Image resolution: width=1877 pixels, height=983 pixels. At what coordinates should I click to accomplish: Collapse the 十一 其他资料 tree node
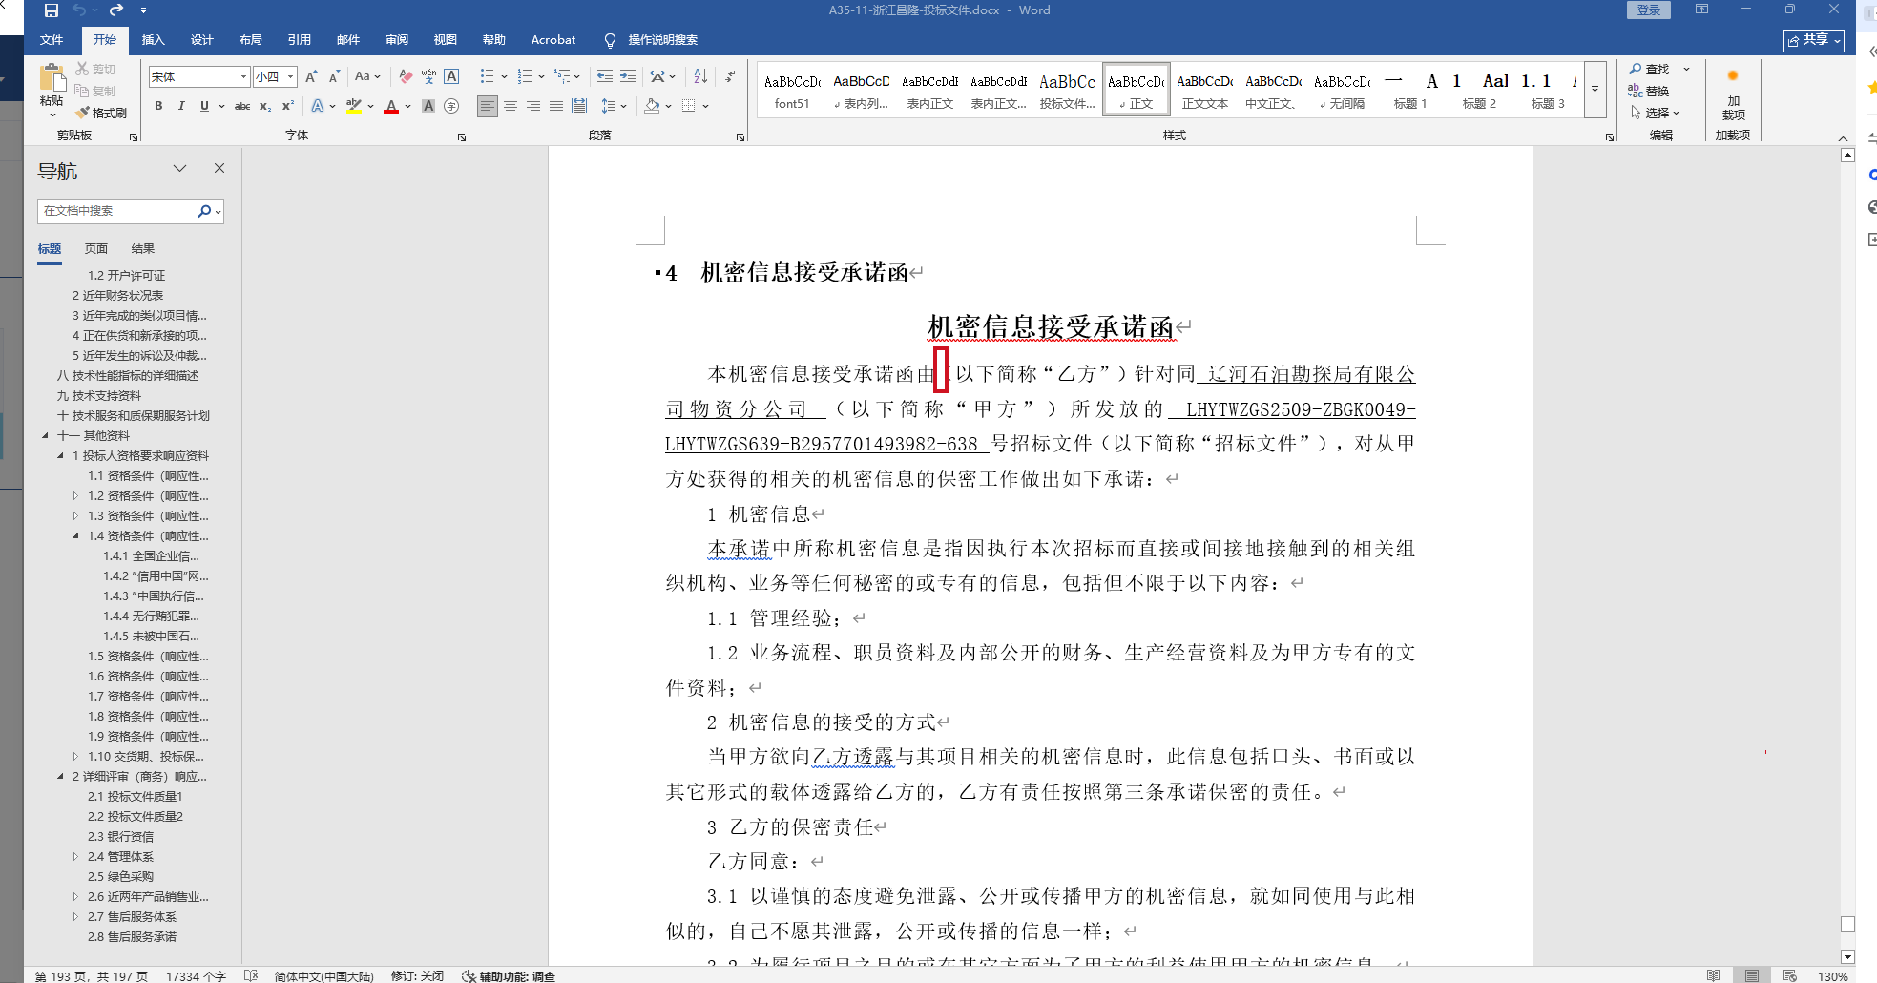45,435
